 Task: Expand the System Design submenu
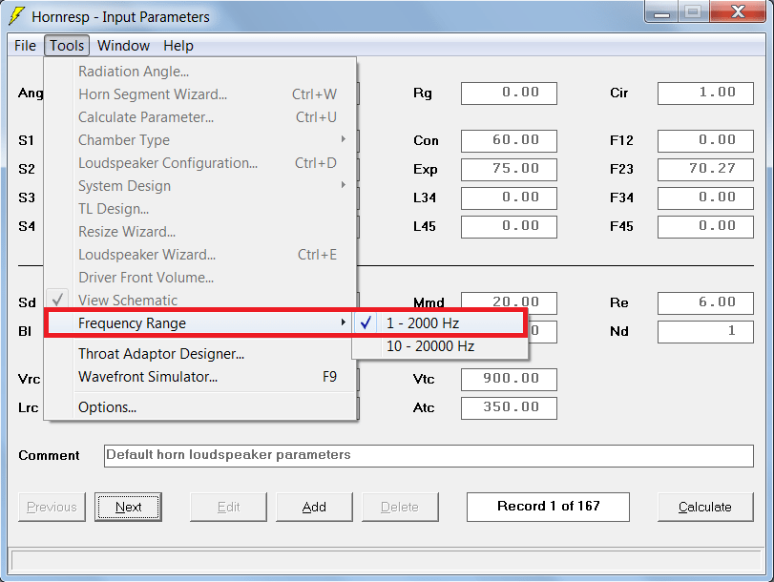[x=199, y=186]
